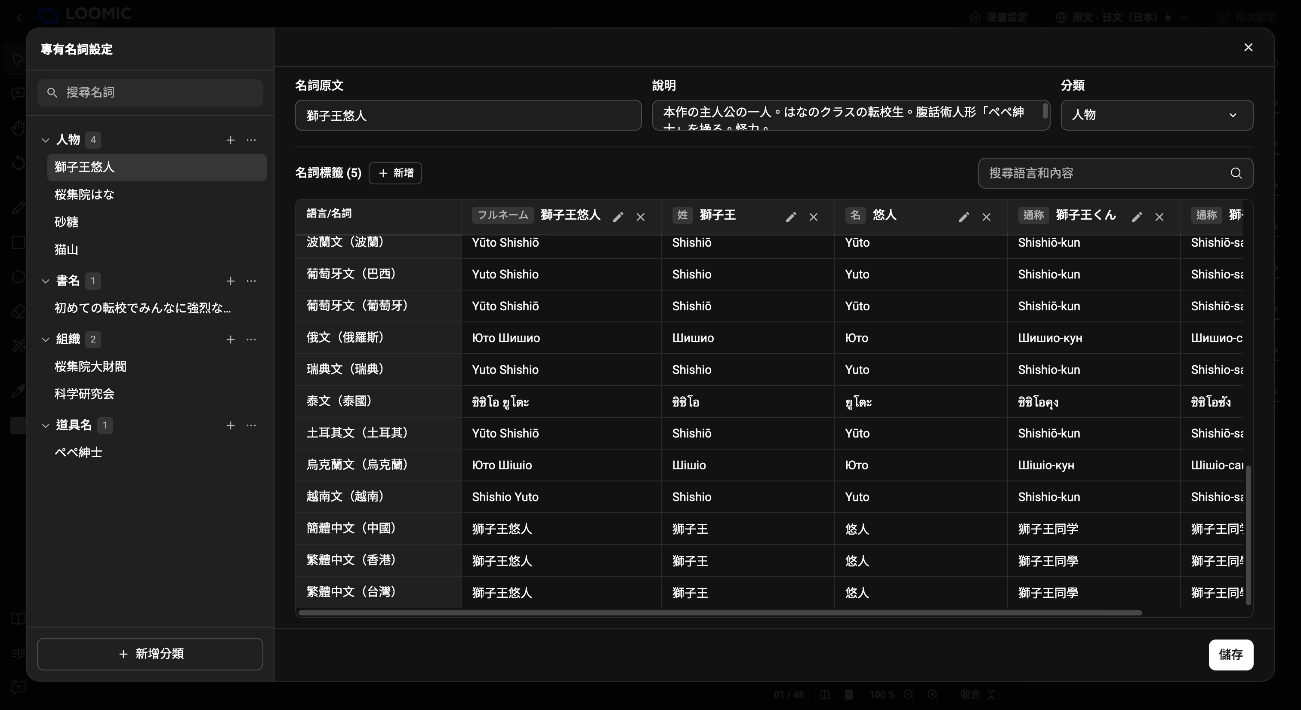The width and height of the screenshot is (1301, 710).
Task: Click the 新增分類 button
Action: pyautogui.click(x=150, y=654)
